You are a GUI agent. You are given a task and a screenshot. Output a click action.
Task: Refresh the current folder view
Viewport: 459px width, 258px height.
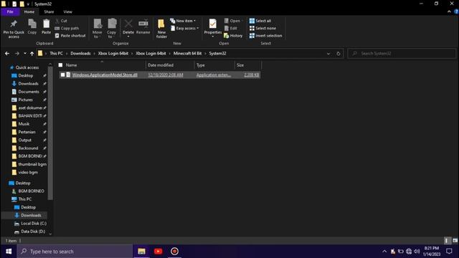(x=339, y=54)
